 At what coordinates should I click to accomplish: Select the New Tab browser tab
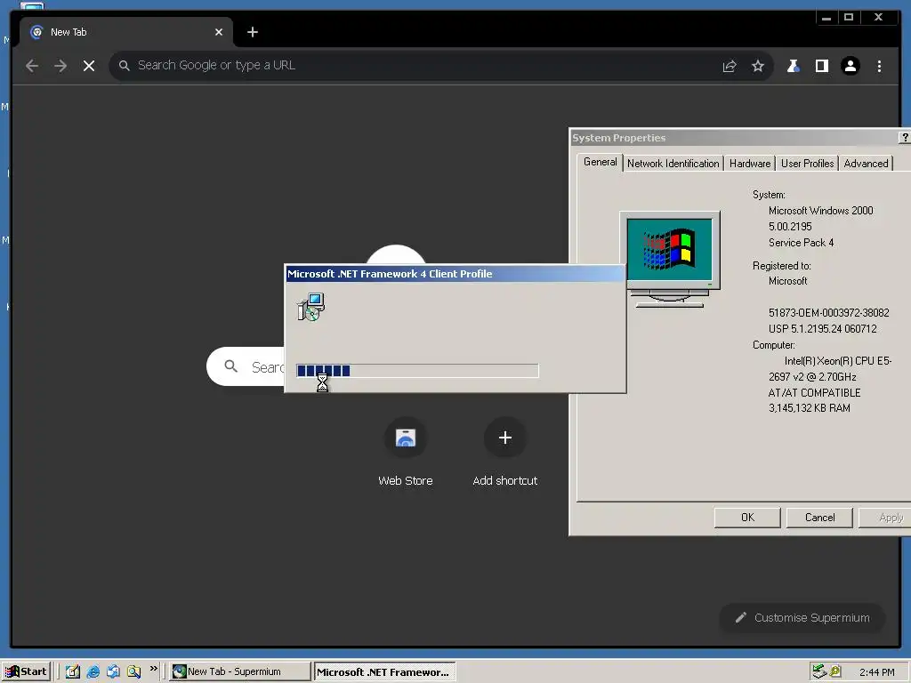tap(126, 33)
